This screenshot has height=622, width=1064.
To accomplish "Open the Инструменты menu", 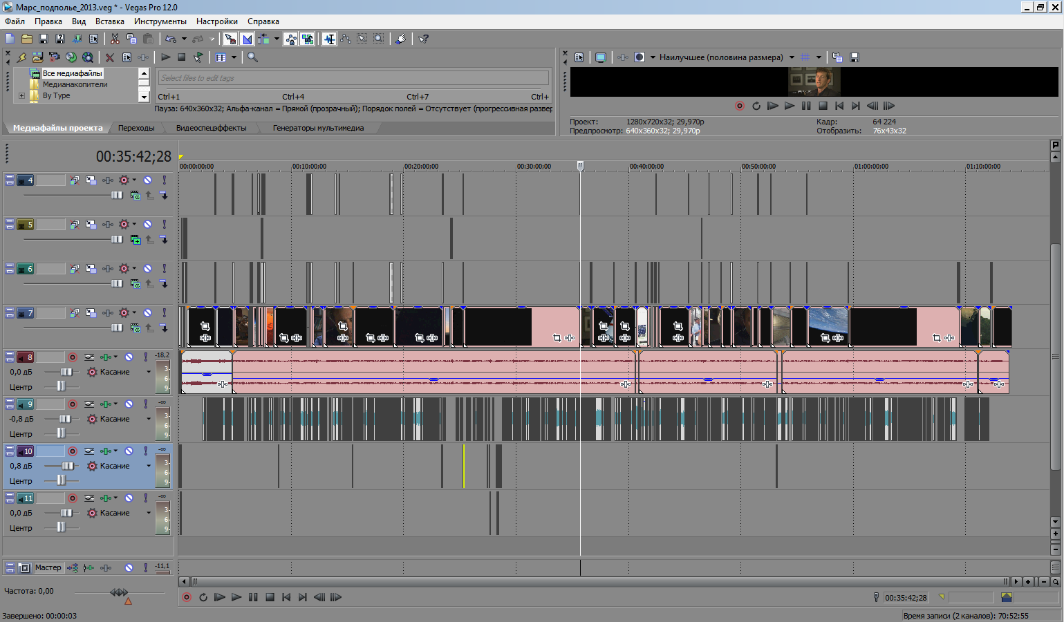I will [160, 21].
